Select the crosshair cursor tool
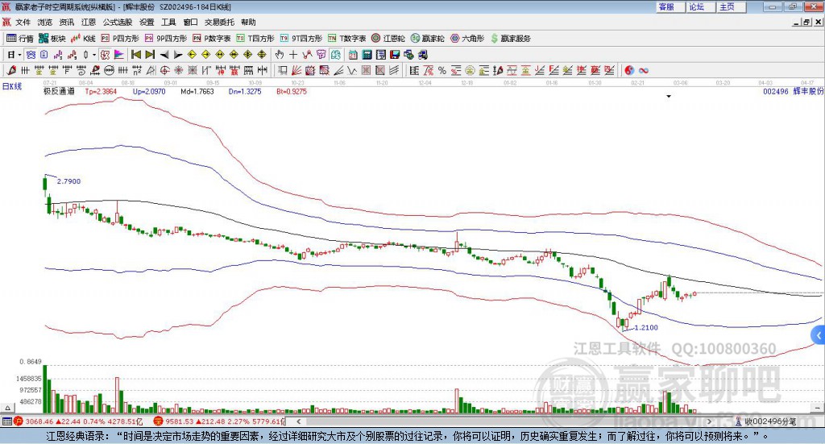This screenshot has height=444, width=825. coord(293,55)
